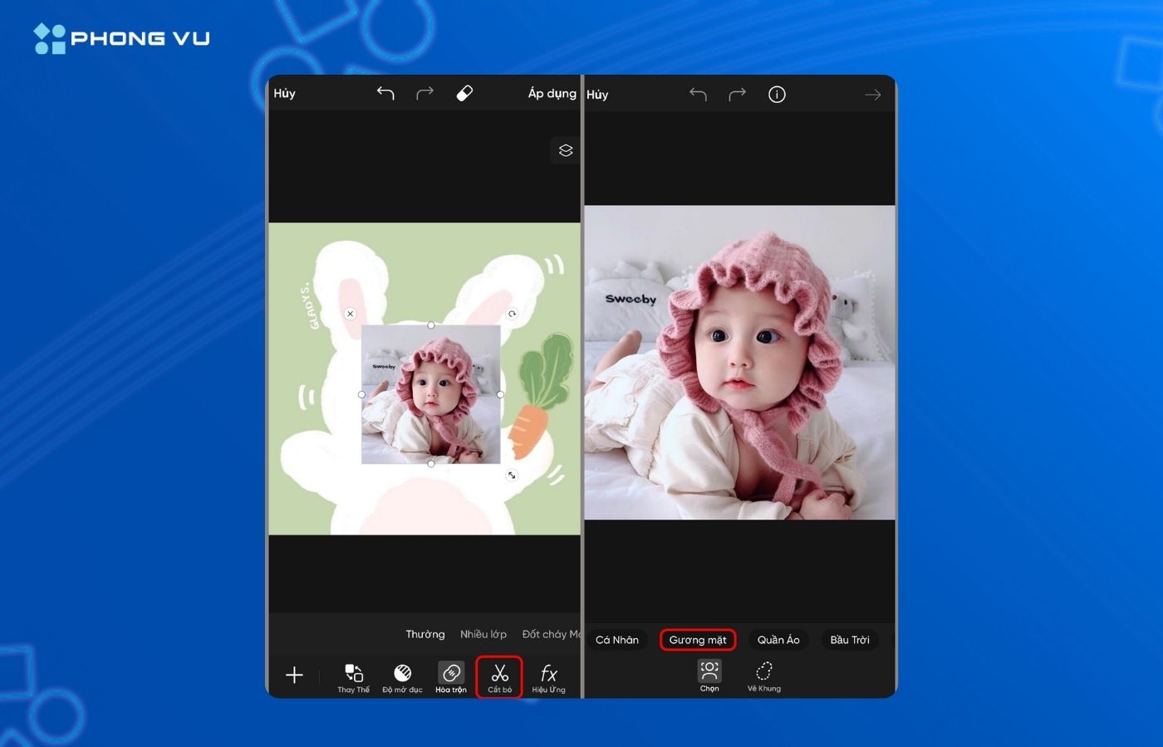
Task: Click the top edge handle of photo
Action: tap(431, 325)
